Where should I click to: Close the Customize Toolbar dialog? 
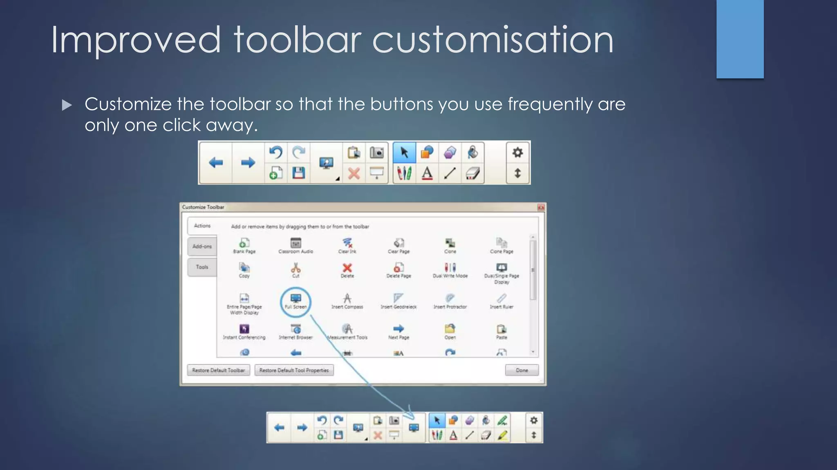pyautogui.click(x=541, y=207)
